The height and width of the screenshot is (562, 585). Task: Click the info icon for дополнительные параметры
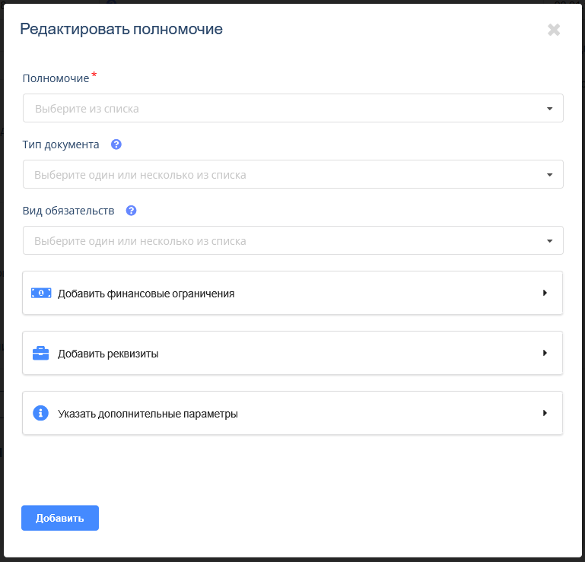[40, 413]
